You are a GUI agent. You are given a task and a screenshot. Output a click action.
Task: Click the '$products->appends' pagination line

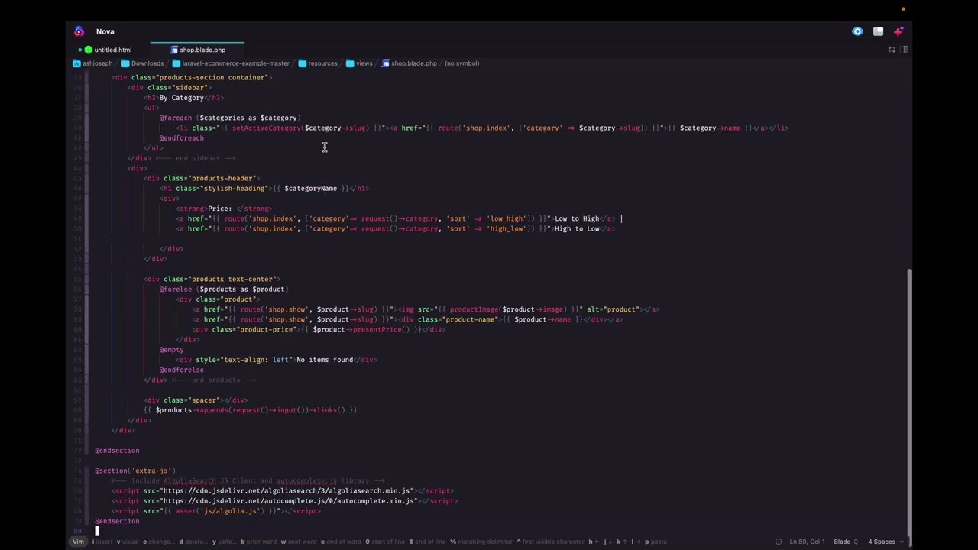[x=250, y=410]
